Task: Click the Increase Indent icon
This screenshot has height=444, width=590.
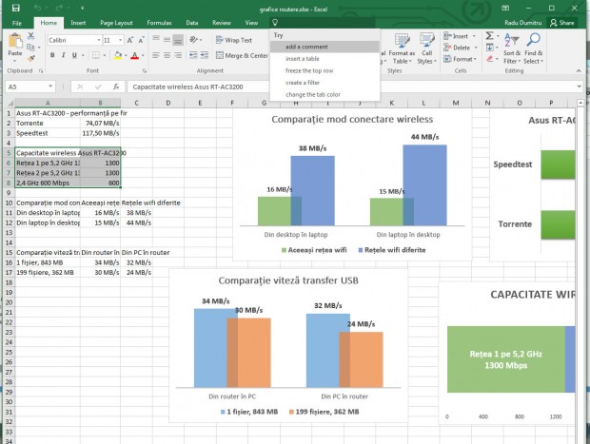Action: point(205,55)
